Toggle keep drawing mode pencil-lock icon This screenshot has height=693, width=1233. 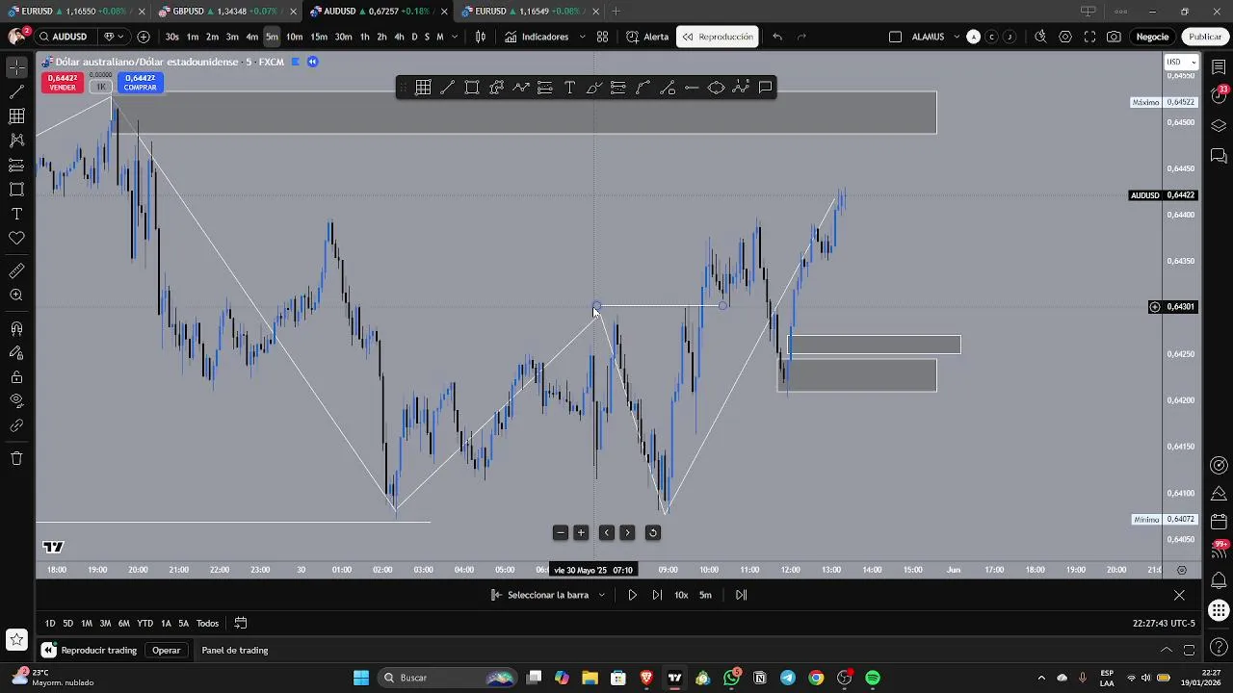click(x=16, y=352)
